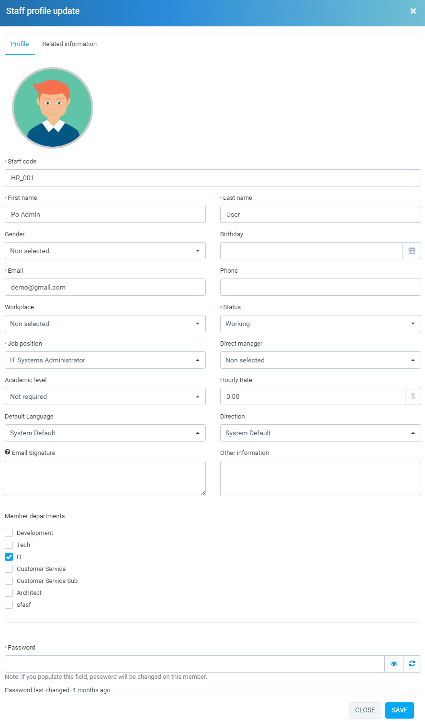Check the Customer Service department
Screen dimensions: 425x721
point(8,569)
